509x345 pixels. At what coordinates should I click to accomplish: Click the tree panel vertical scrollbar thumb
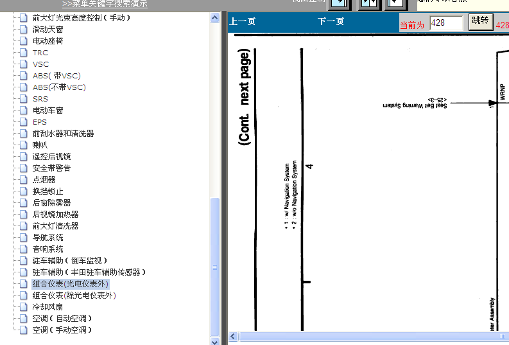pyautogui.click(x=214, y=267)
